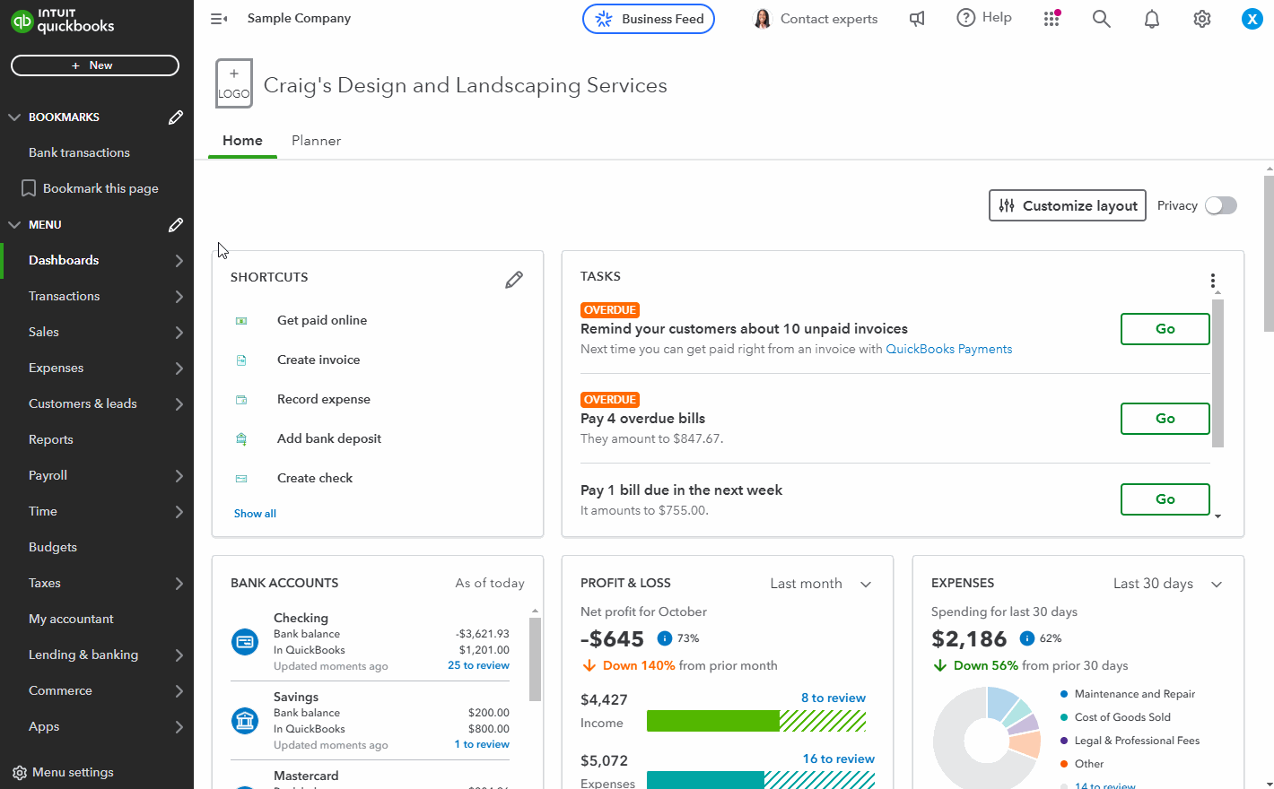Click the QuickBooks logo
1274x789 pixels.
pyautogui.click(x=62, y=20)
